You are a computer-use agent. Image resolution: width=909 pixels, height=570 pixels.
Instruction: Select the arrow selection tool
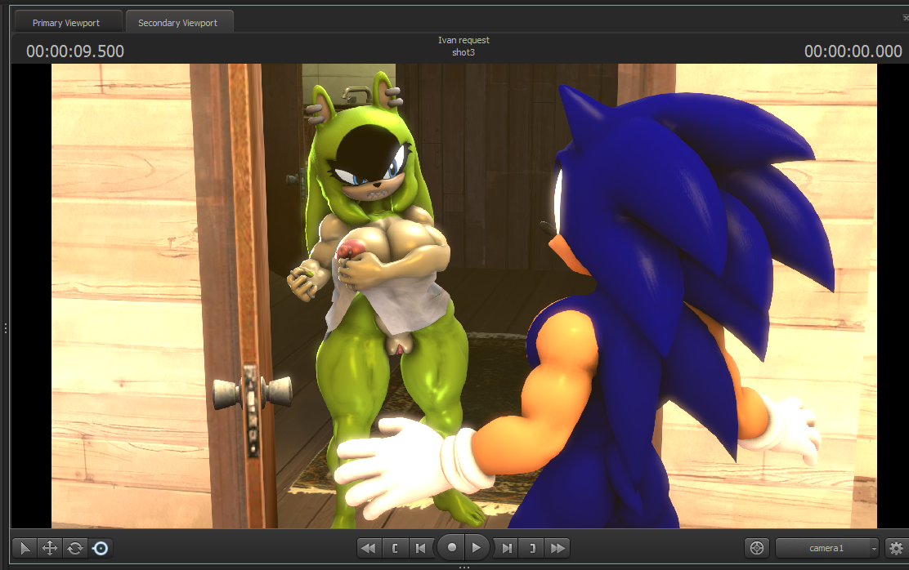(25, 548)
